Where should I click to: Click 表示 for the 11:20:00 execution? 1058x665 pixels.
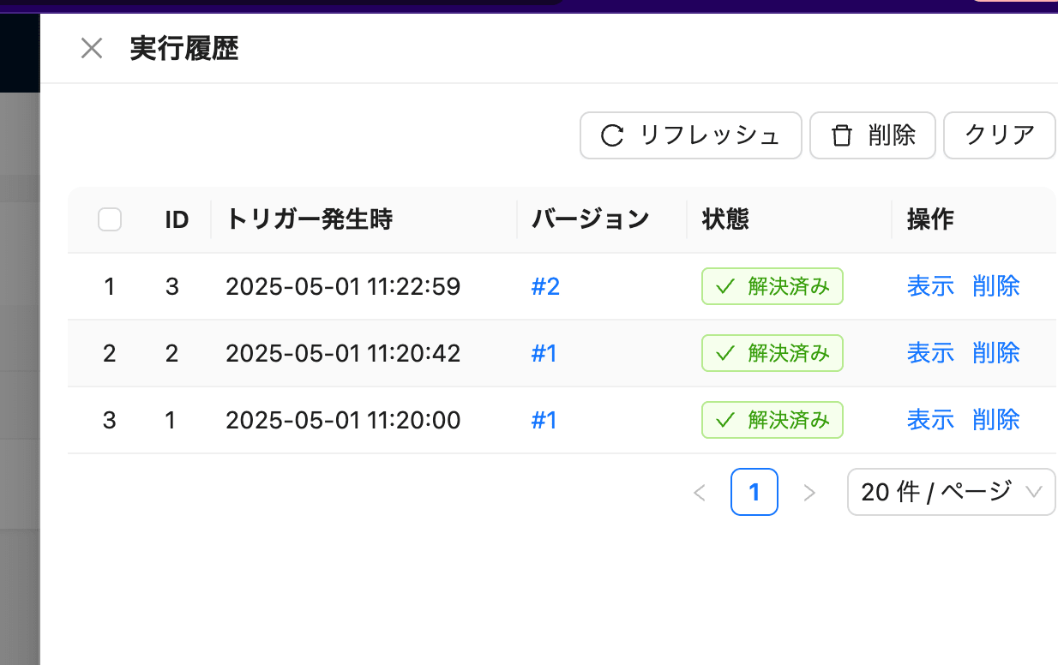[931, 420]
